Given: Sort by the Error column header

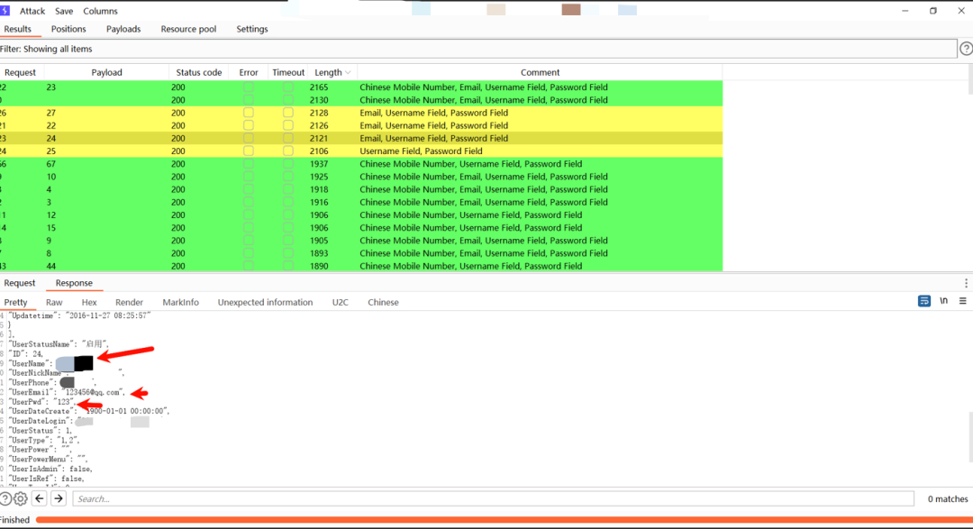Looking at the screenshot, I should pyautogui.click(x=249, y=73).
